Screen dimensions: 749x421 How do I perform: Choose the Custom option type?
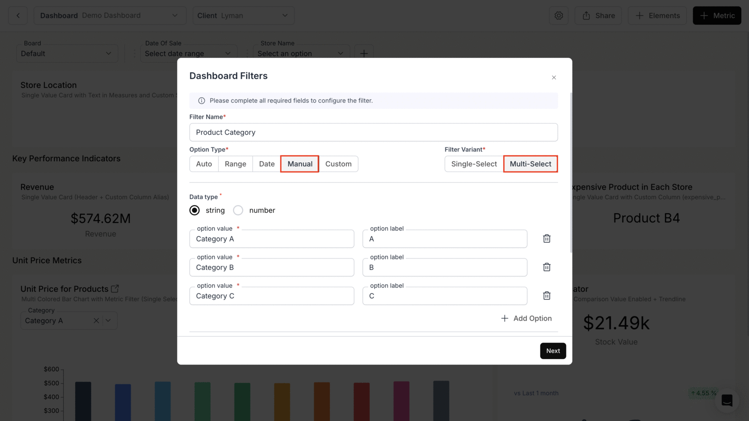pyautogui.click(x=338, y=164)
